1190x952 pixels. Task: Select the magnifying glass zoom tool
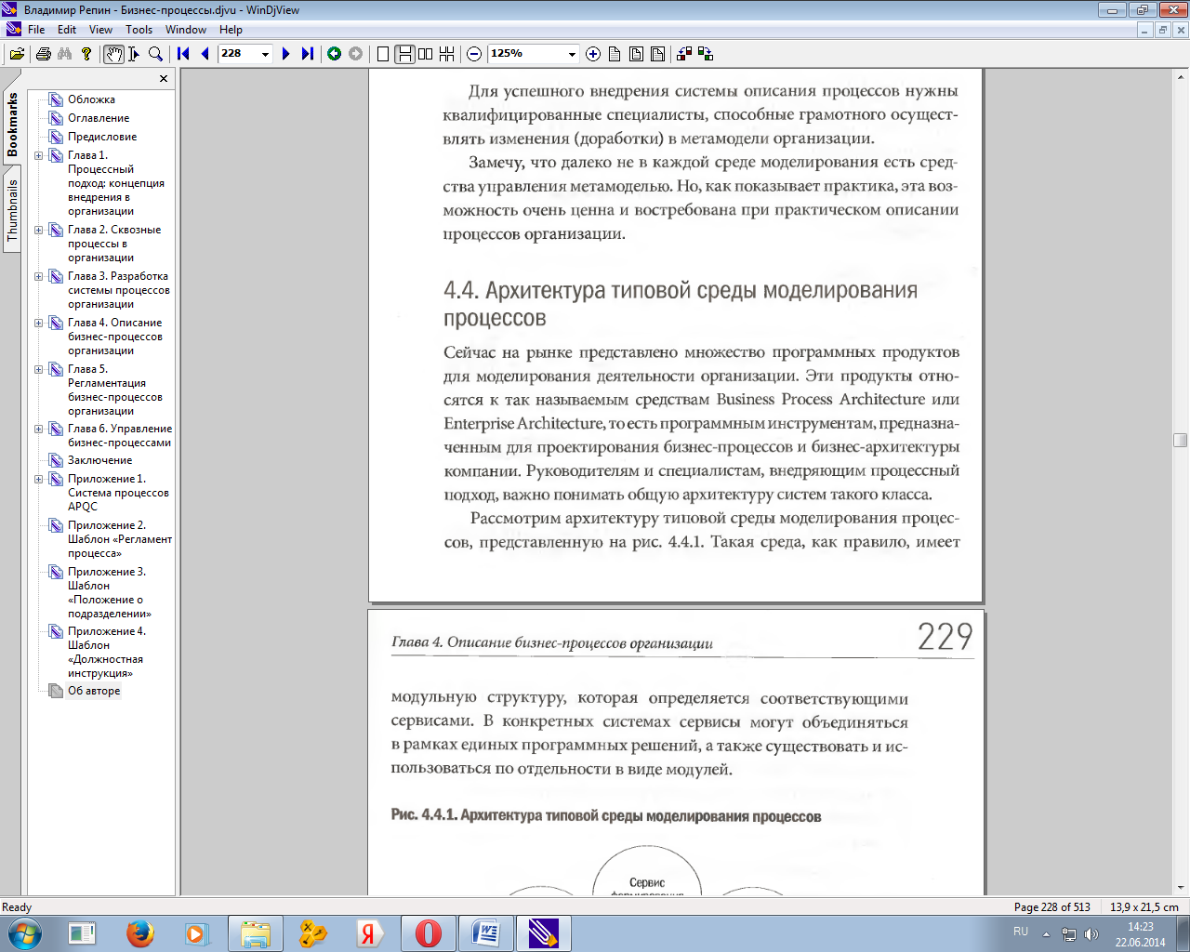pos(156,54)
